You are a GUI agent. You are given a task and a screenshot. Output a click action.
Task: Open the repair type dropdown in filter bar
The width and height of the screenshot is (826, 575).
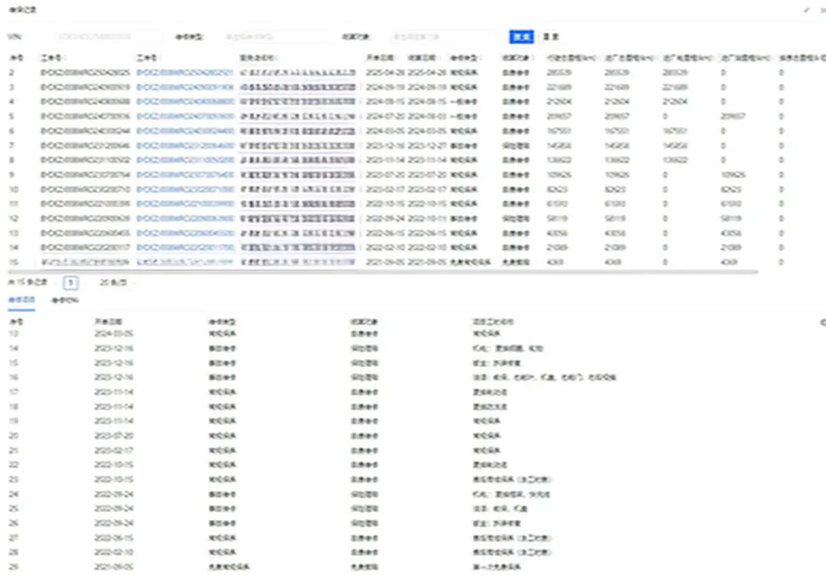pyautogui.click(x=276, y=37)
